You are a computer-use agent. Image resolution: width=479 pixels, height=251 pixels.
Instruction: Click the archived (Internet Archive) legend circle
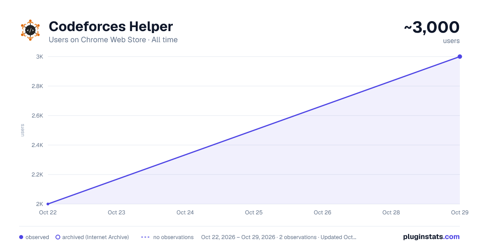(58, 237)
